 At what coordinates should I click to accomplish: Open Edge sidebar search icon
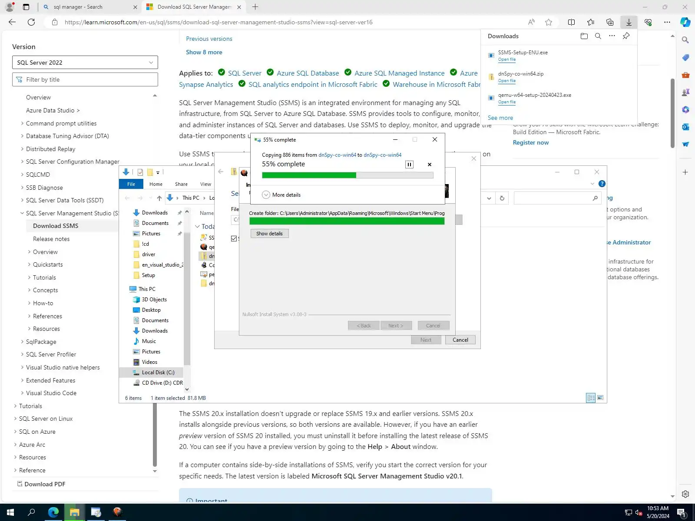685,40
